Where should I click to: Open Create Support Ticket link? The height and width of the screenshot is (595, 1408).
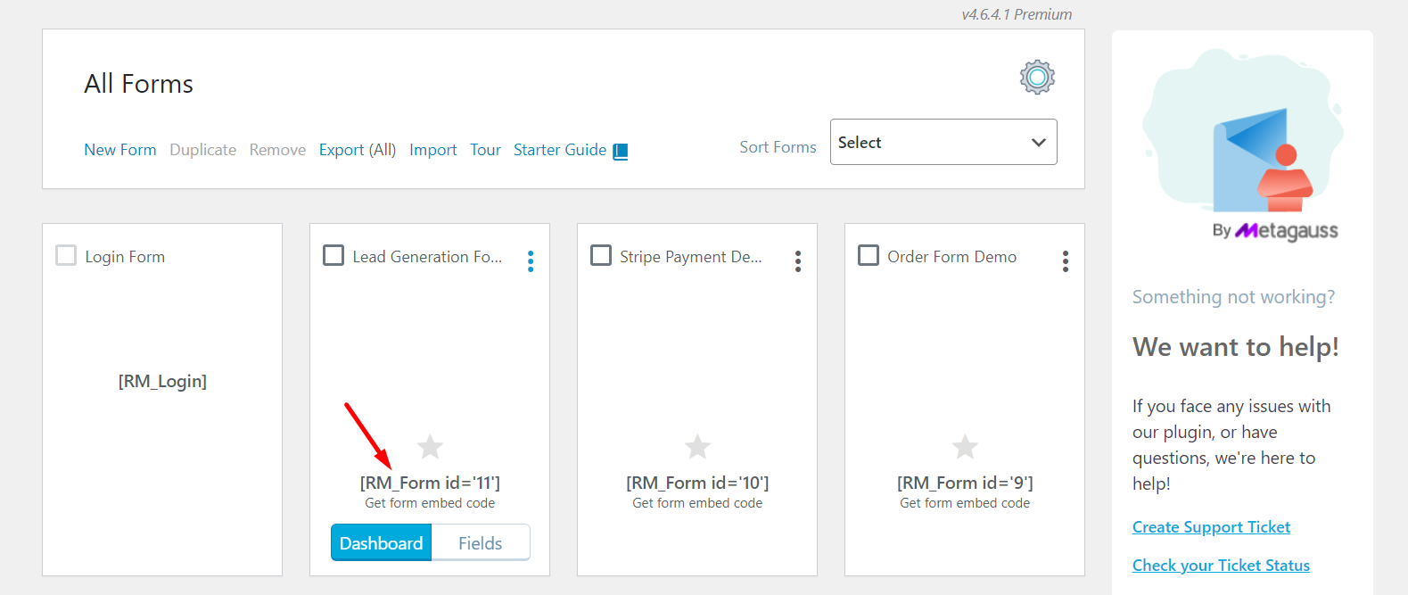tap(1211, 527)
